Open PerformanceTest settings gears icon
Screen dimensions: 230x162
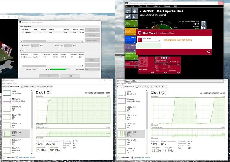[x=135, y=16]
